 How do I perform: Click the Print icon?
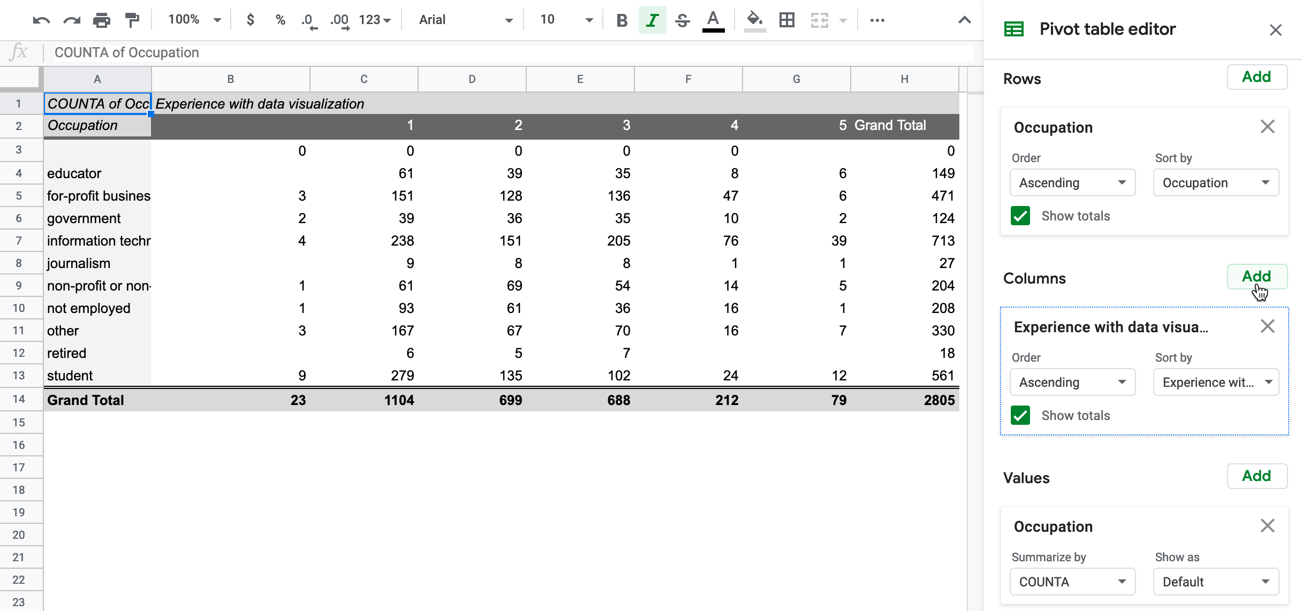101,20
